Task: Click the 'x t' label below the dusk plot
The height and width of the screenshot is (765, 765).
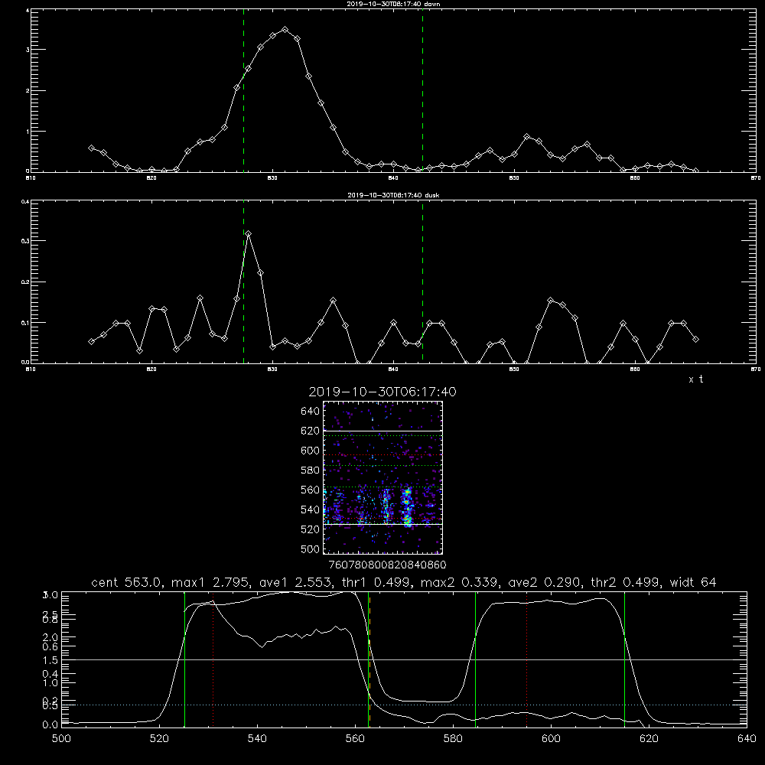Action: point(695,379)
